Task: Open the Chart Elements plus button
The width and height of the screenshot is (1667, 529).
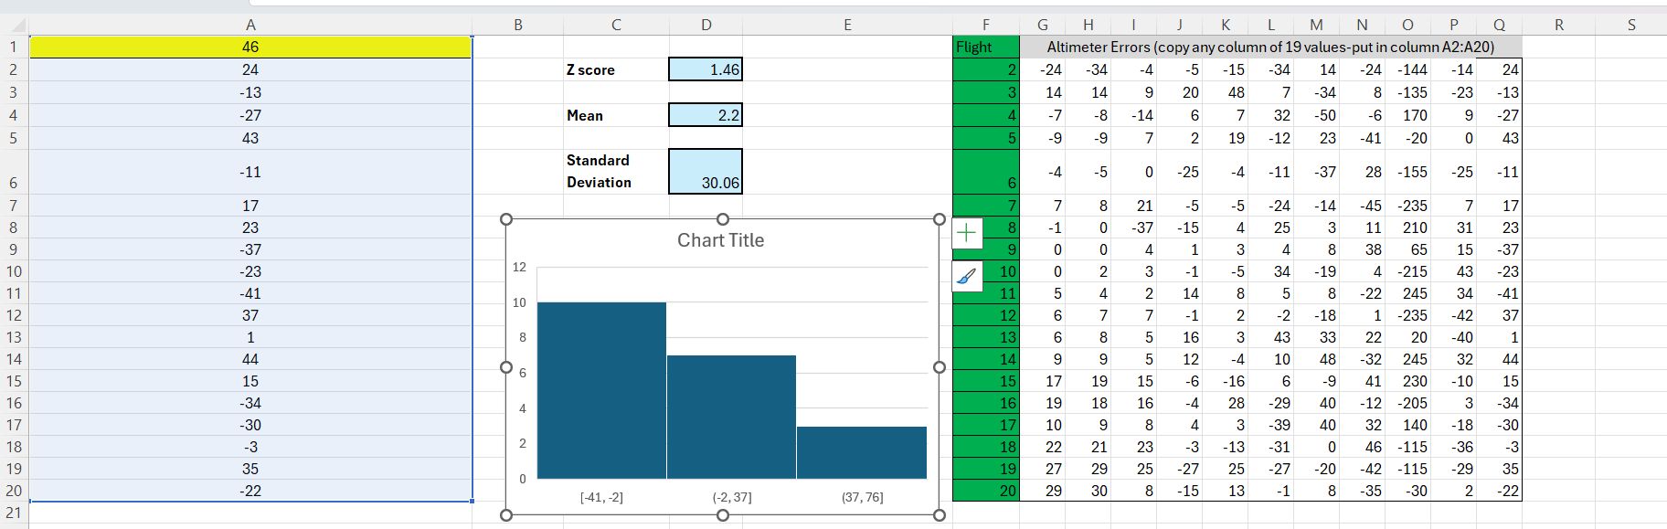Action: pos(967,233)
